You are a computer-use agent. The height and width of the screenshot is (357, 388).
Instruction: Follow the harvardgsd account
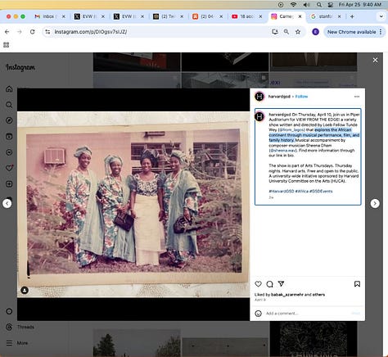pyautogui.click(x=301, y=97)
